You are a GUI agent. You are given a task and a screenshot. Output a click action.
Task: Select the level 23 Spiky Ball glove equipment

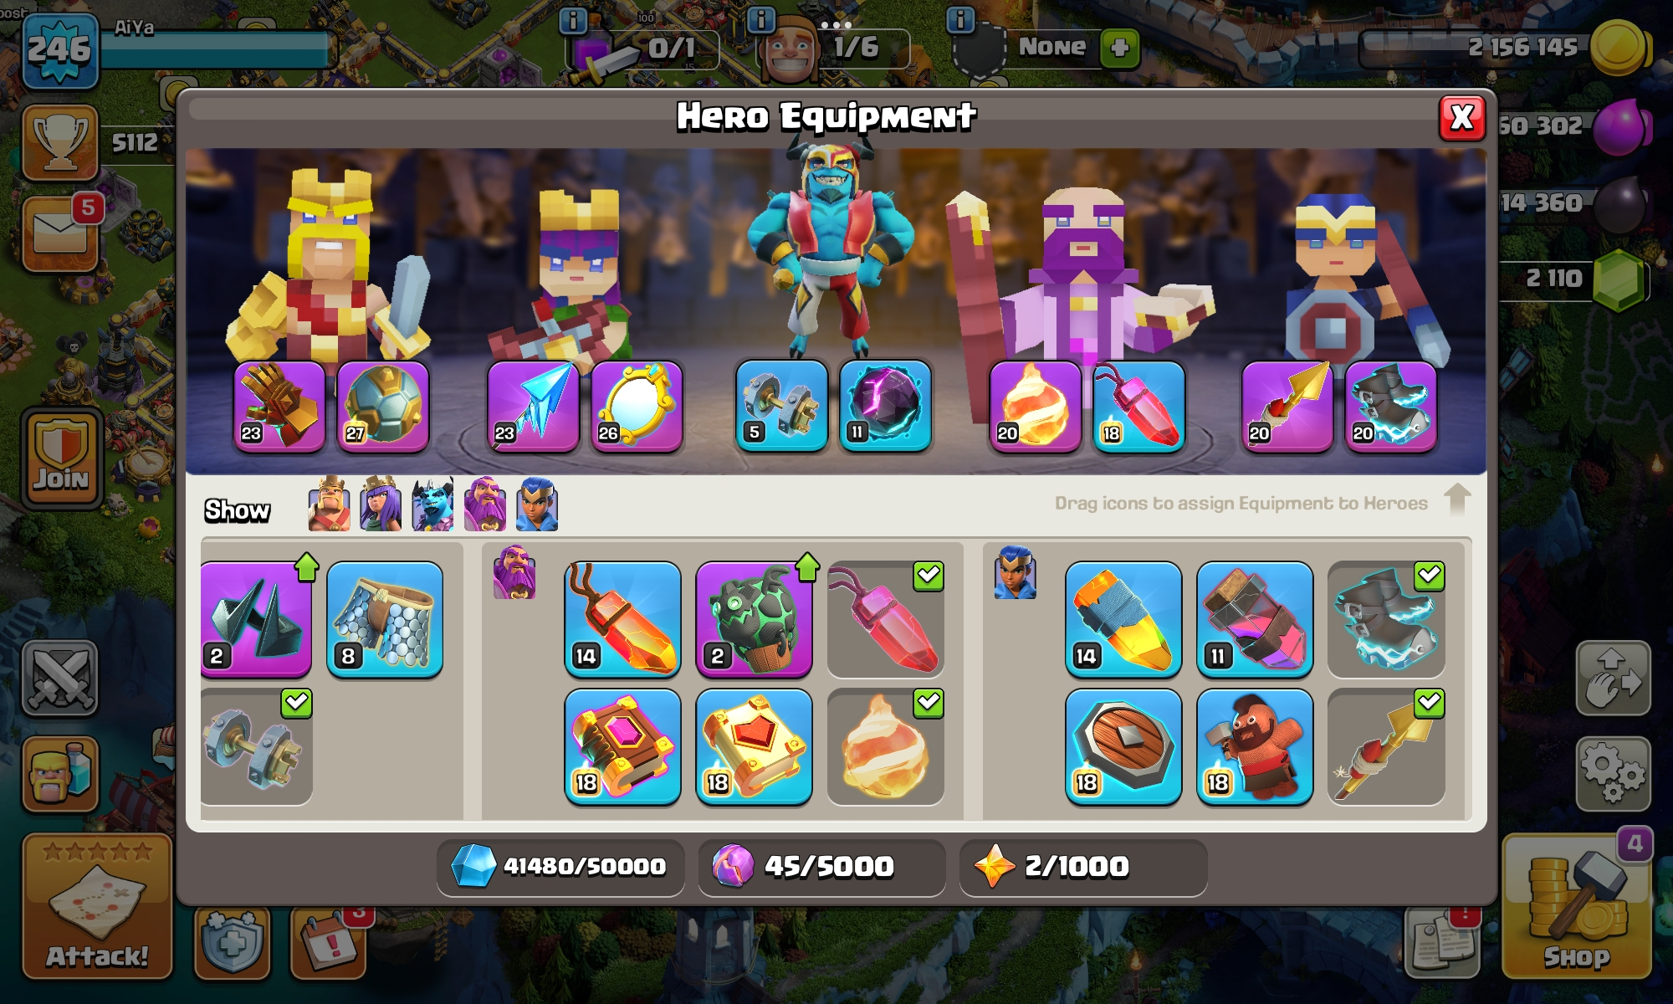coord(279,407)
